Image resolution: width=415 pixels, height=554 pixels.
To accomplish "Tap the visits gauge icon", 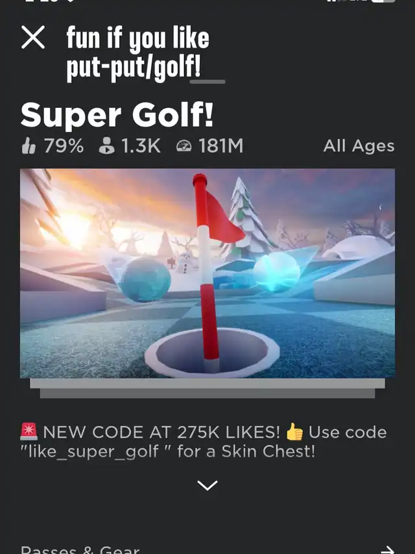I will [x=184, y=146].
